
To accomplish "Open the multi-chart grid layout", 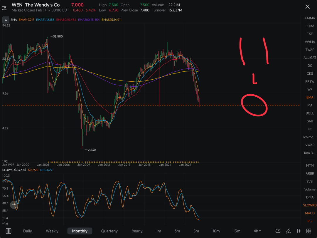I will click(x=309, y=231).
